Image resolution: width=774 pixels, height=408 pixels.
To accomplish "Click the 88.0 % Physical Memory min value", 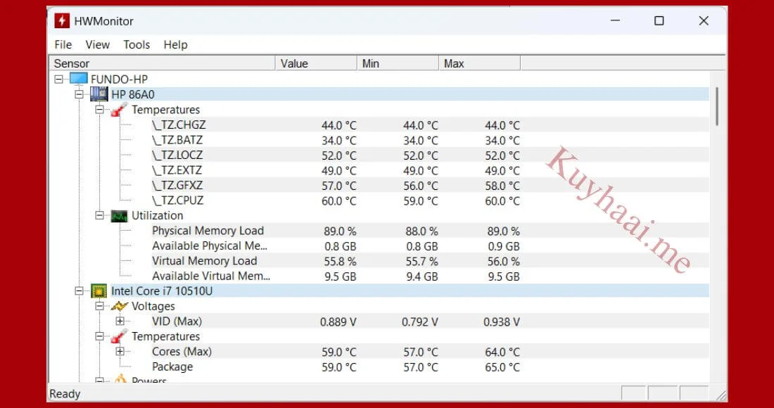I will [421, 231].
